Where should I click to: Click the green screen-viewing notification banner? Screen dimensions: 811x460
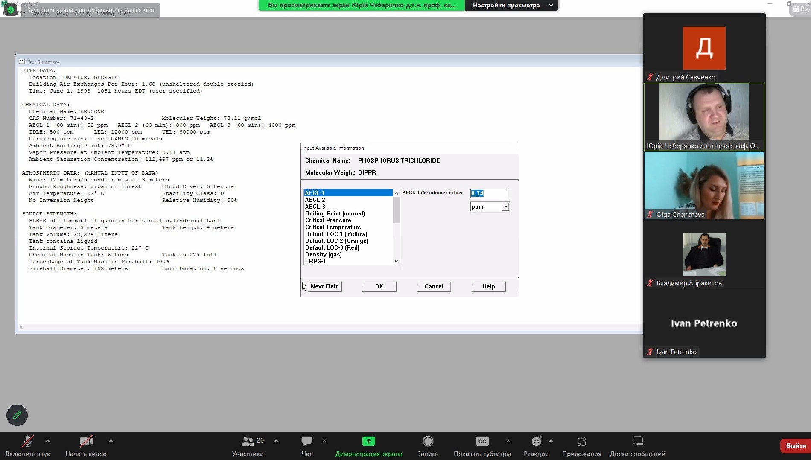pos(362,5)
